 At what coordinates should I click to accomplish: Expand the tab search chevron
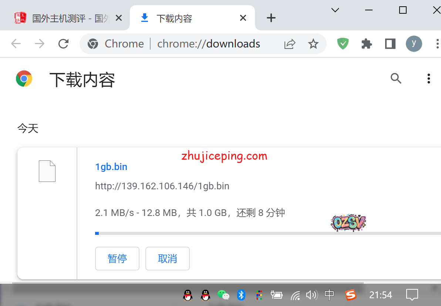click(x=335, y=10)
